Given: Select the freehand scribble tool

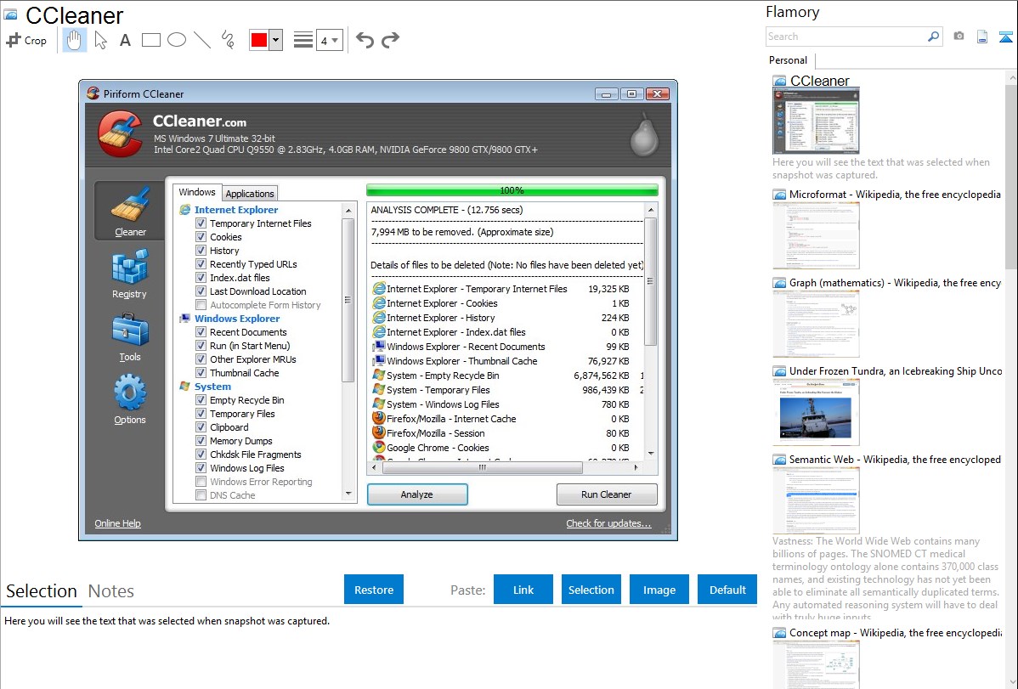Looking at the screenshot, I should click(x=228, y=40).
